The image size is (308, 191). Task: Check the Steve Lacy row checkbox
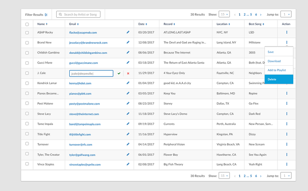27,113
